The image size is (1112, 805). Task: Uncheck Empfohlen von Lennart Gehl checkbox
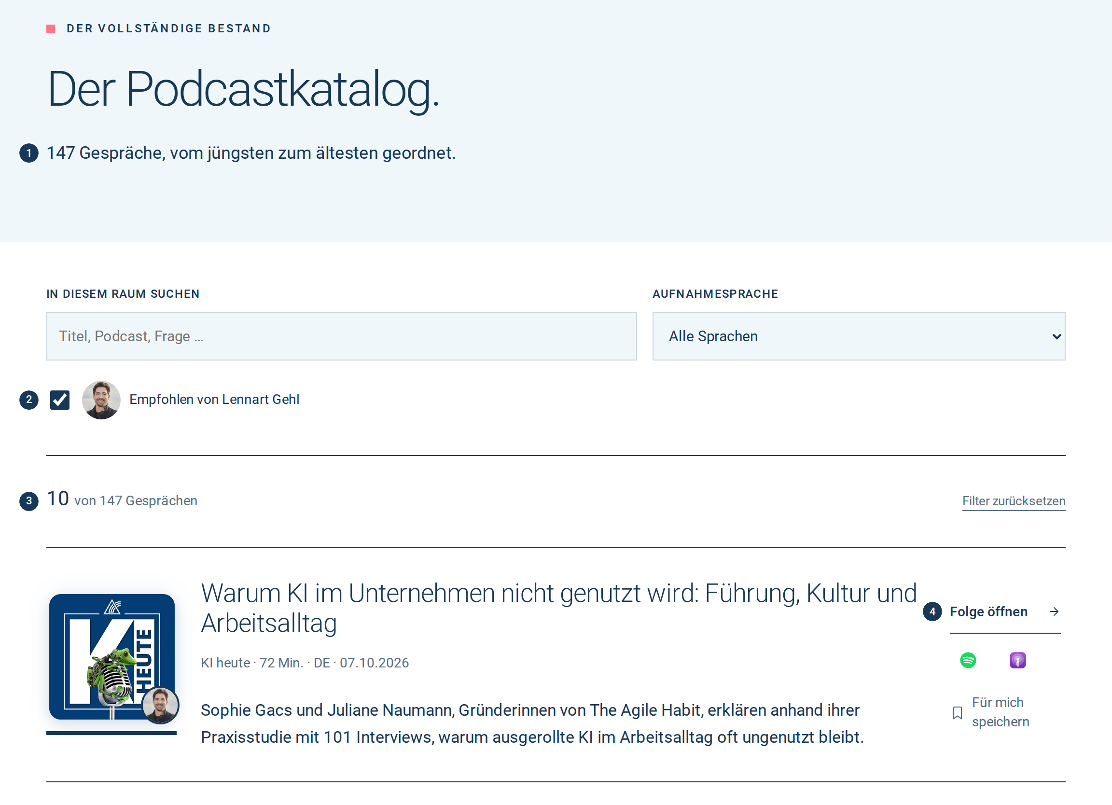point(60,400)
